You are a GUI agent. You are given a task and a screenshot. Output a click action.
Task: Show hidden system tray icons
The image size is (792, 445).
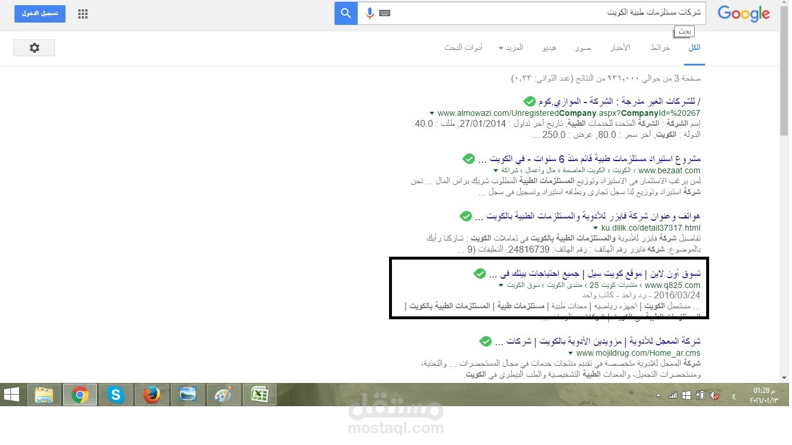658,396
